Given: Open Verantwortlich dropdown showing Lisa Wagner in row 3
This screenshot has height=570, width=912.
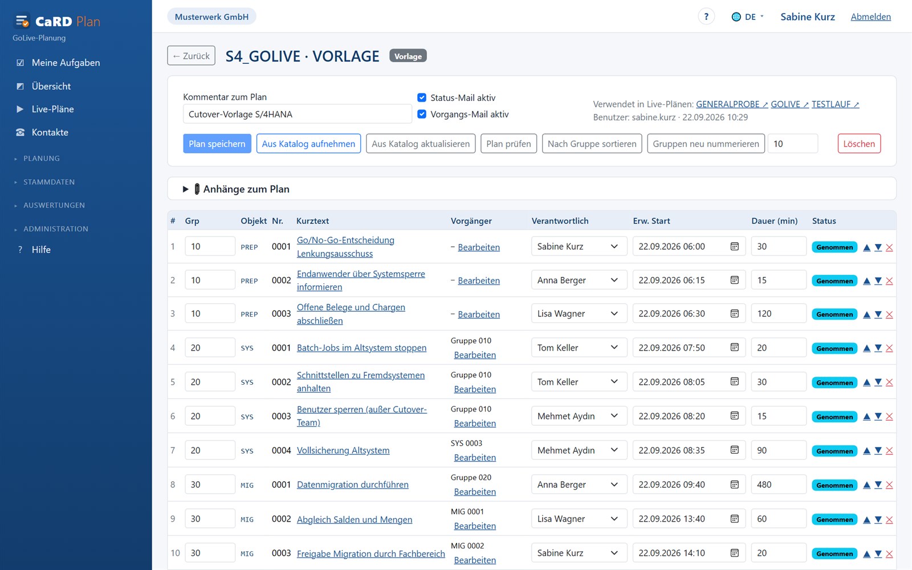Looking at the screenshot, I should coord(579,313).
